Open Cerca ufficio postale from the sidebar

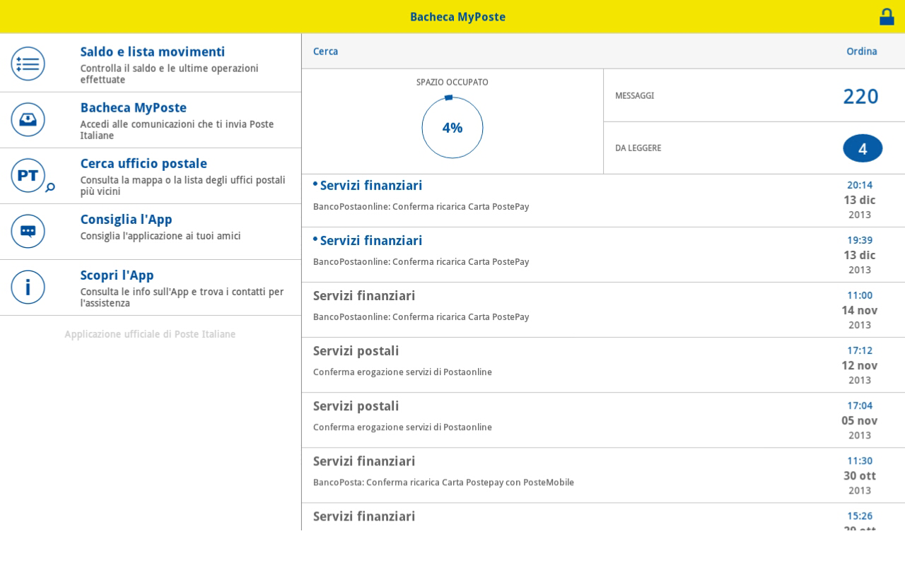[x=144, y=163]
